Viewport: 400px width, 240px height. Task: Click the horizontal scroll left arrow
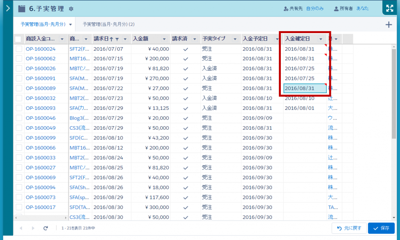pos(16,218)
